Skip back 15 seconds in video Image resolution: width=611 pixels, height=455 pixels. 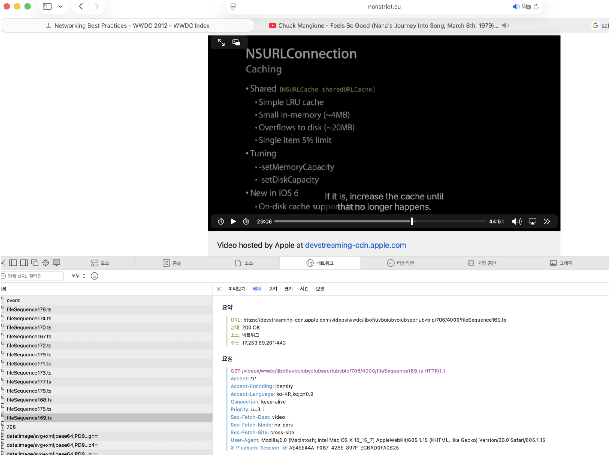coord(221,221)
